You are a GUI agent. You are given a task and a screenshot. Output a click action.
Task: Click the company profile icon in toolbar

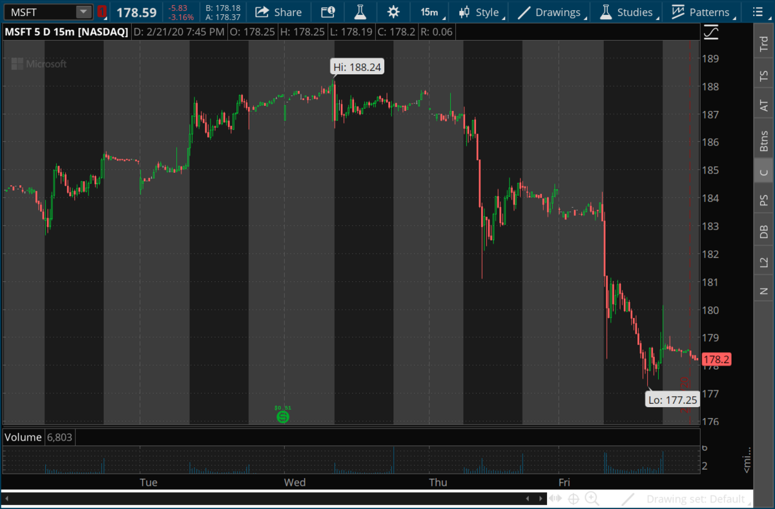tap(328, 12)
